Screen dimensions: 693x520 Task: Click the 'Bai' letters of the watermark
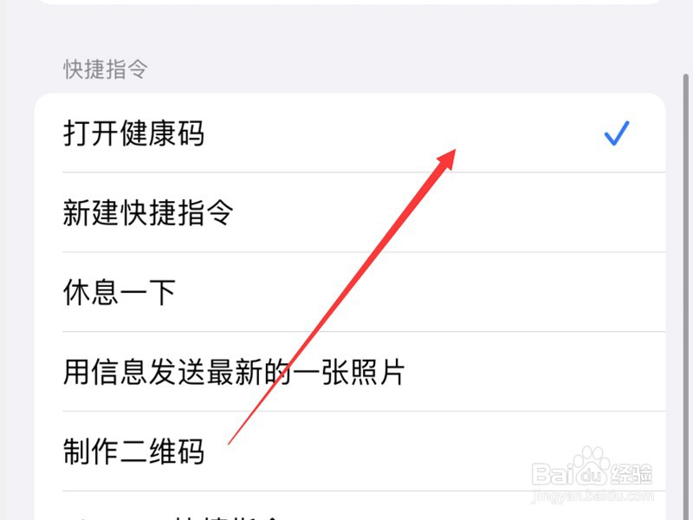point(554,474)
